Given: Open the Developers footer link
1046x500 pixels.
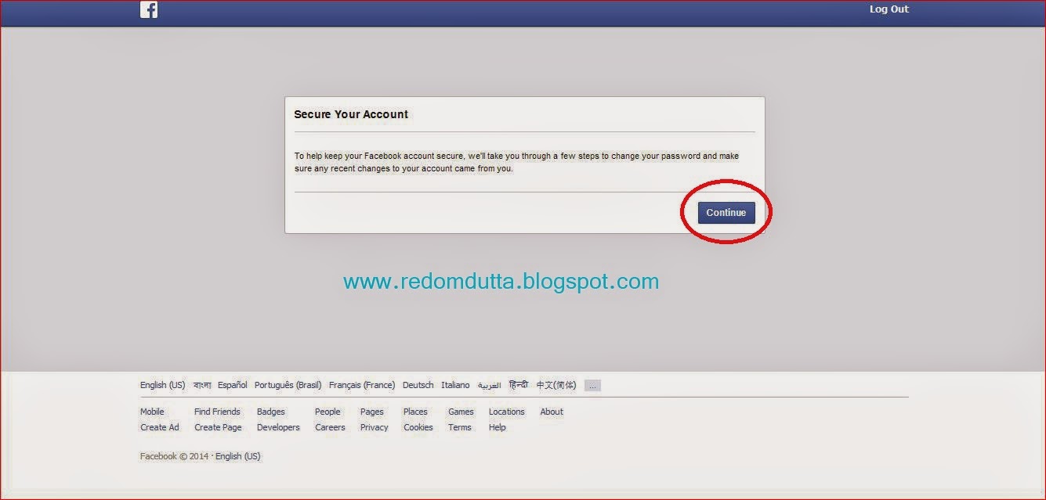Looking at the screenshot, I should [x=278, y=427].
